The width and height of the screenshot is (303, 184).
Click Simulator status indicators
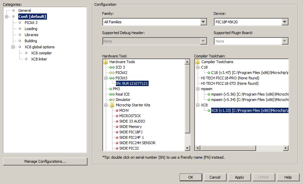pyautogui.click(x=112, y=100)
